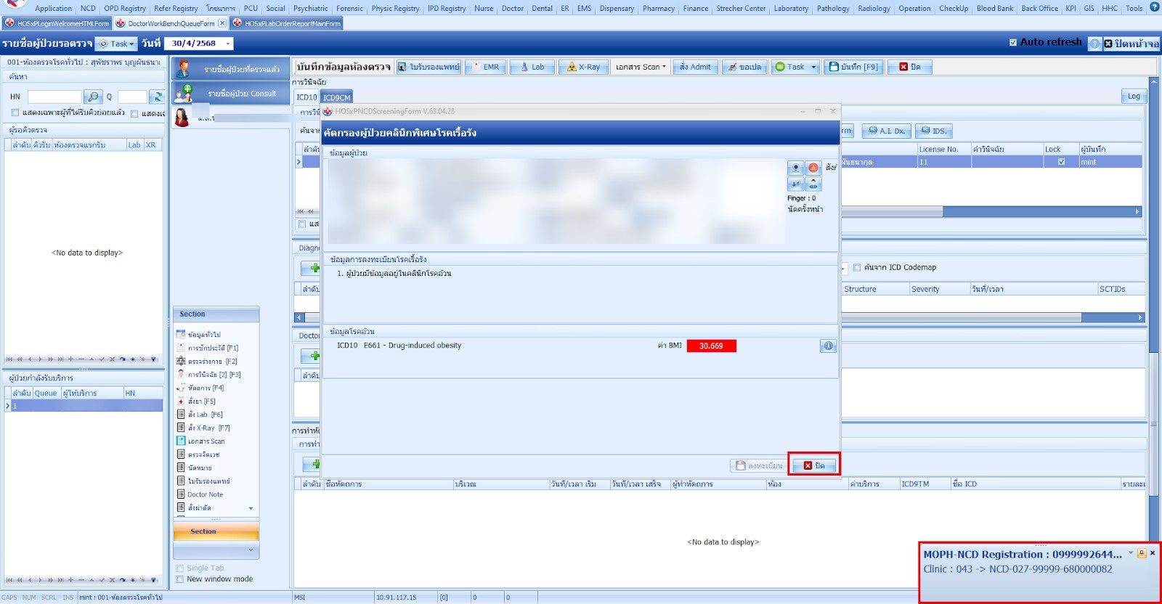
Task: Expand chevron below orange Section bar
Action: [251, 550]
